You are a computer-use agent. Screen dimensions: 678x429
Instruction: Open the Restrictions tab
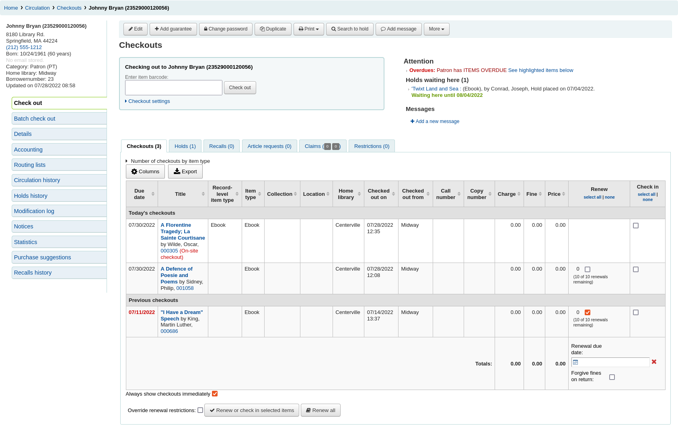point(371,146)
